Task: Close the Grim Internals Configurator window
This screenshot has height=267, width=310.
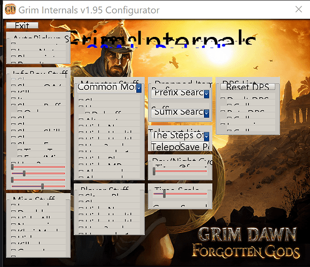Action: [x=299, y=9]
